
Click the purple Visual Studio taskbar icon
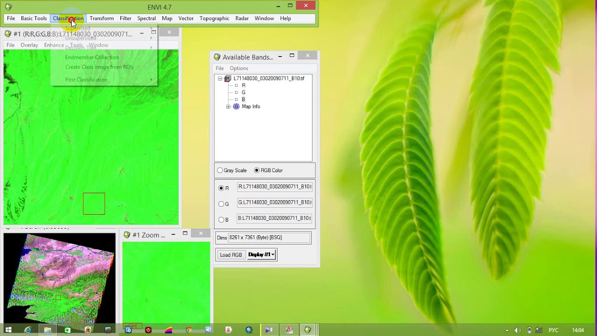pyautogui.click(x=269, y=330)
